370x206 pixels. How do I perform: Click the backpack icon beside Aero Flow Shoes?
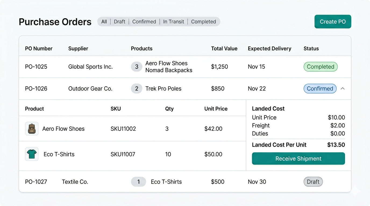[32, 129]
